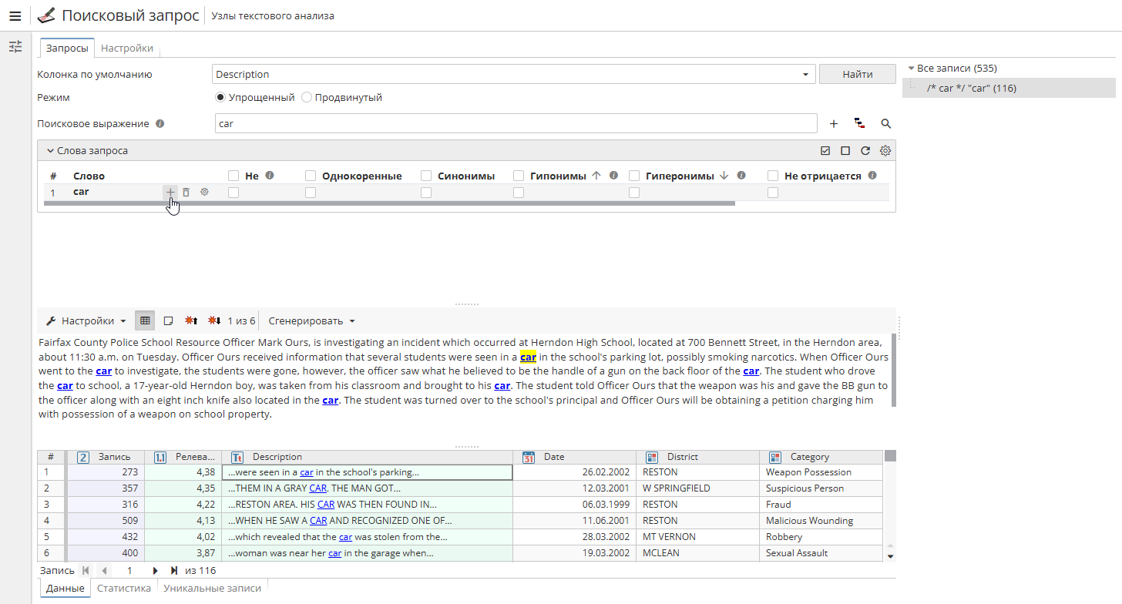The width and height of the screenshot is (1122, 604).
Task: Switch to table view in results toolbar
Action: pos(145,320)
